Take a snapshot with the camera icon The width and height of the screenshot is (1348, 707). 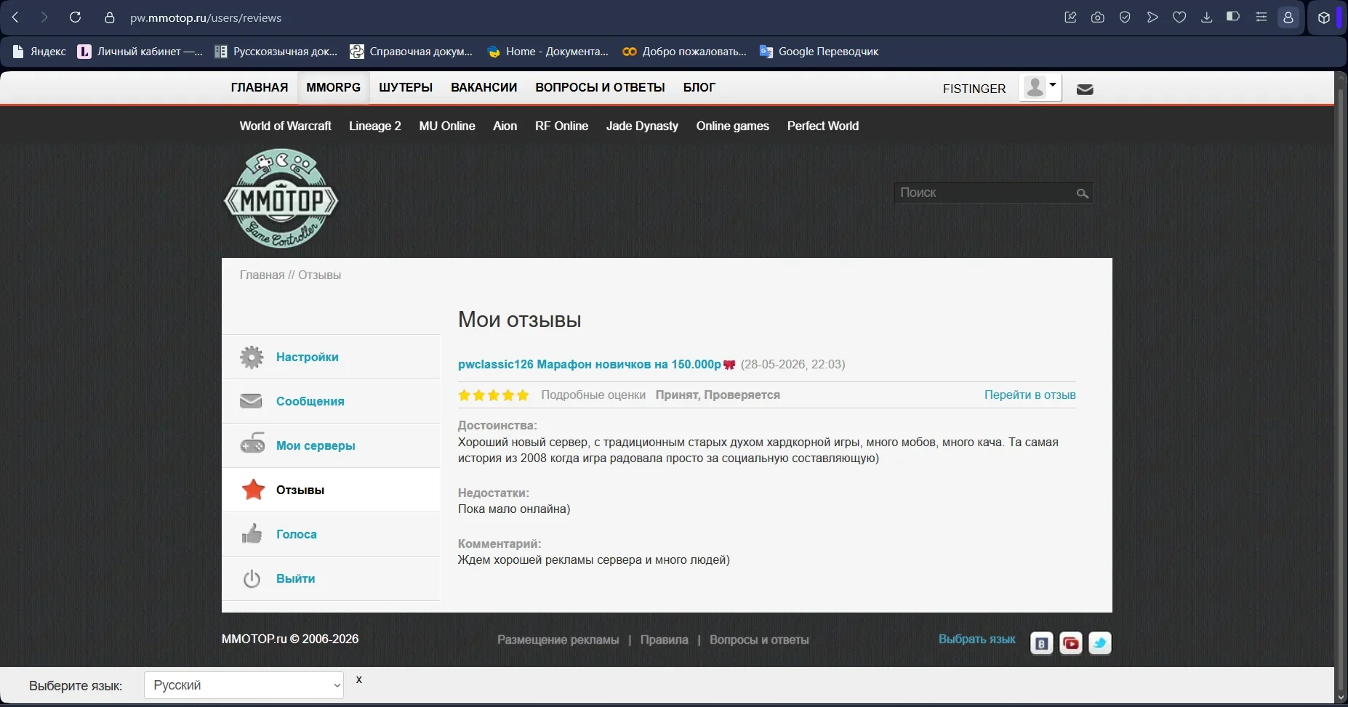click(x=1098, y=17)
